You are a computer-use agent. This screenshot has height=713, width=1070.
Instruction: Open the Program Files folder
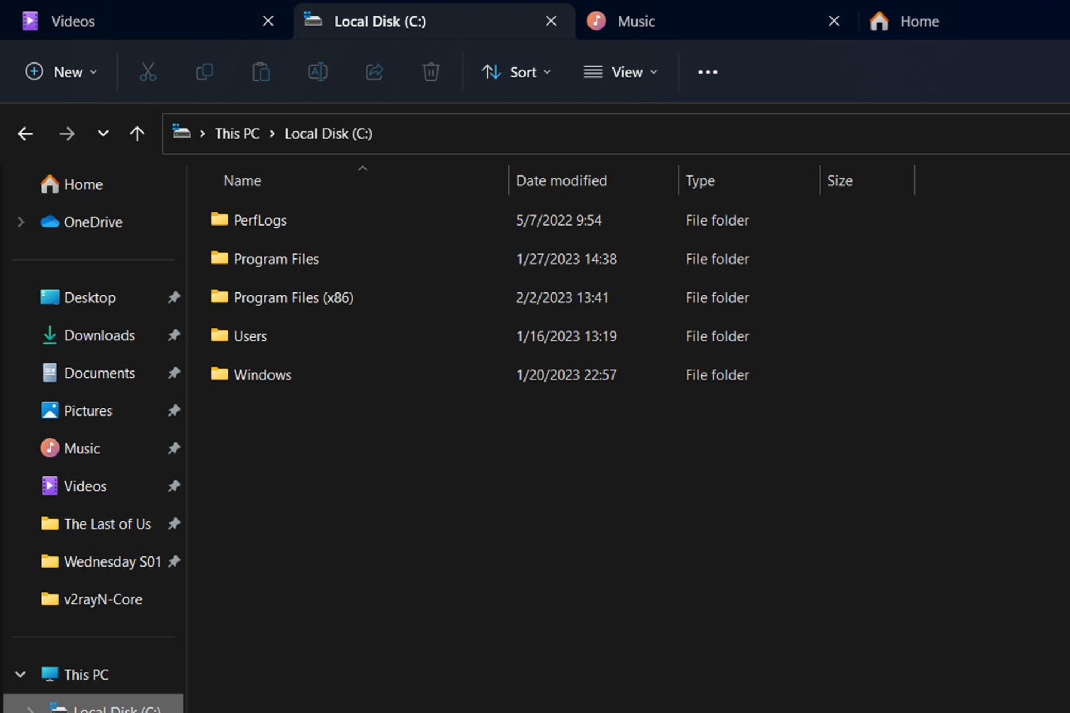276,258
